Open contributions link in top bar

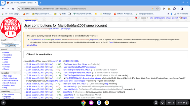pyautogui.click(x=159, y=18)
